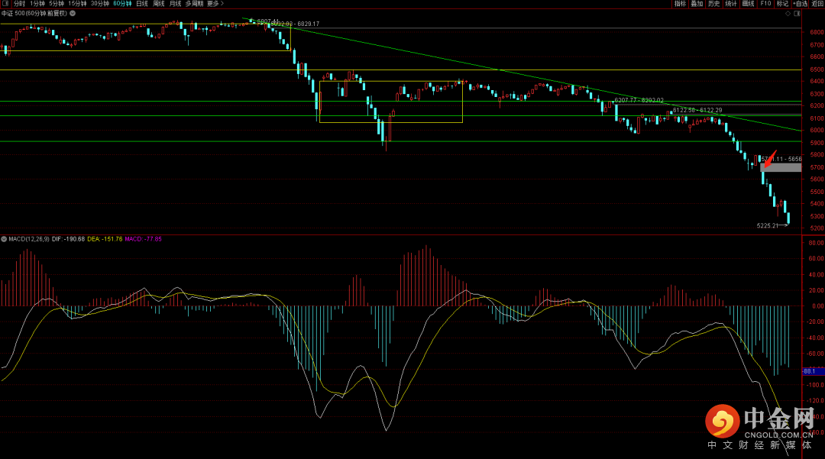Screen dimensions: 825x459
Task: Click the 返回 back button
Action: (x=817, y=4)
